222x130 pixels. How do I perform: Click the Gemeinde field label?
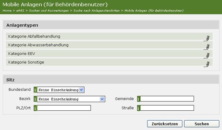pyautogui.click(x=124, y=99)
